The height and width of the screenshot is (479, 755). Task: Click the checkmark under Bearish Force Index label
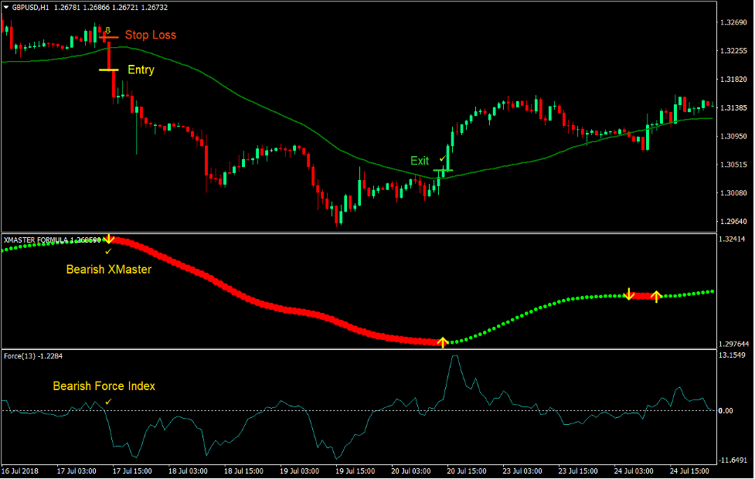click(x=107, y=400)
